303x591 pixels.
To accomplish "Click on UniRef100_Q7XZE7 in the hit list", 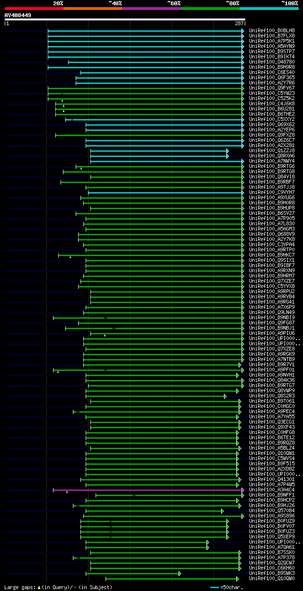I will tap(272, 281).
